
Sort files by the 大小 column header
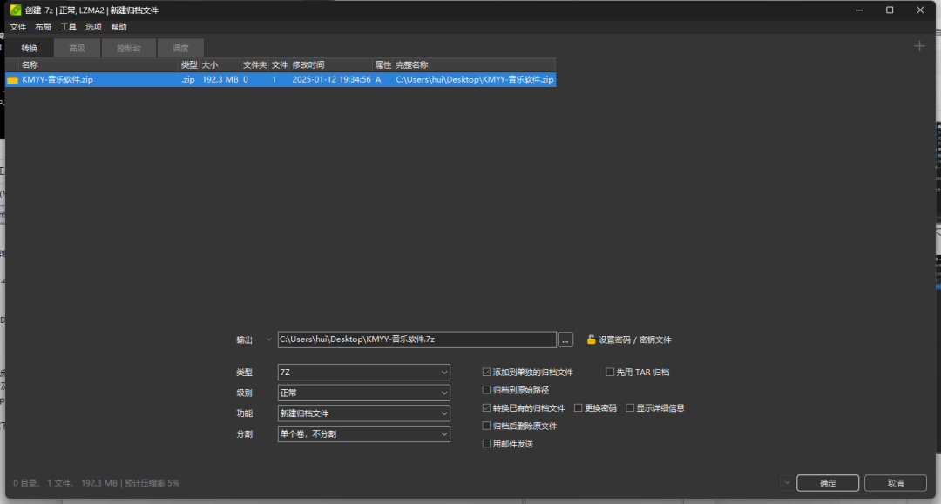(x=208, y=64)
